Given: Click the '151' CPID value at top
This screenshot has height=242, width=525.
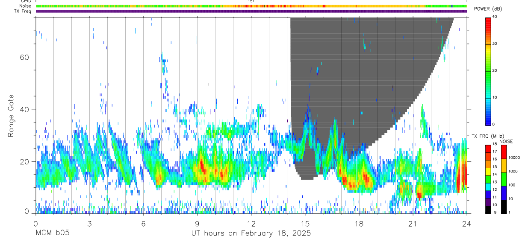Looking at the screenshot, I should pos(251,1).
